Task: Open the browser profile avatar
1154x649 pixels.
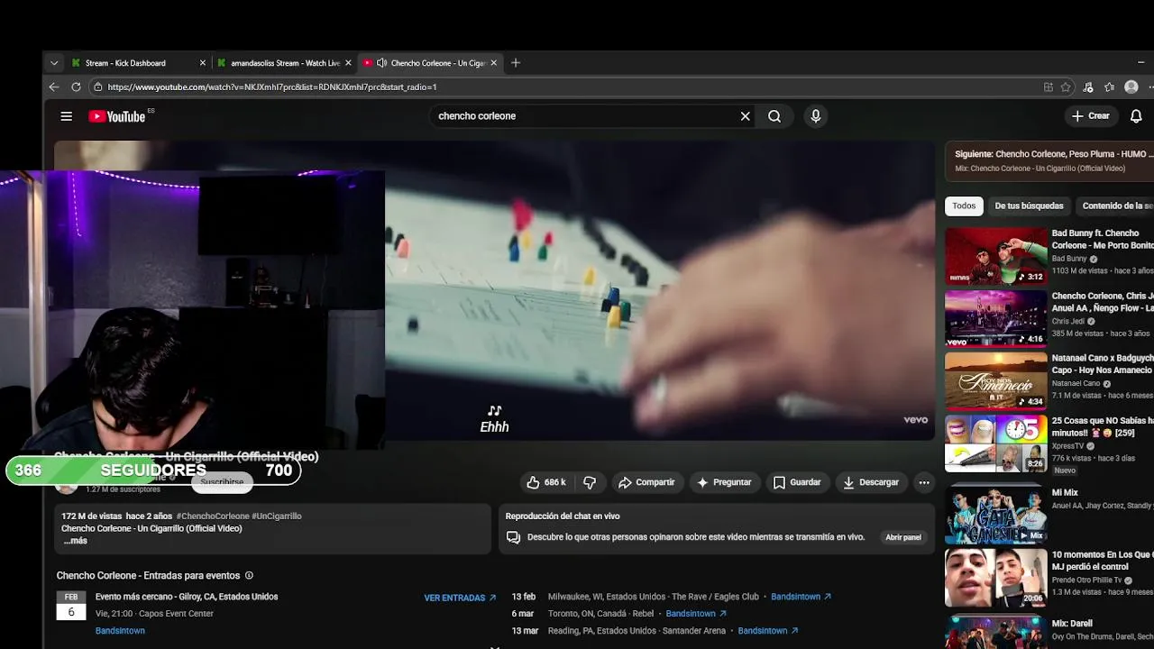Action: [1131, 87]
